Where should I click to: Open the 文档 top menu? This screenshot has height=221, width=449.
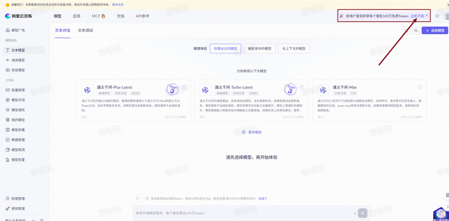tap(121, 16)
